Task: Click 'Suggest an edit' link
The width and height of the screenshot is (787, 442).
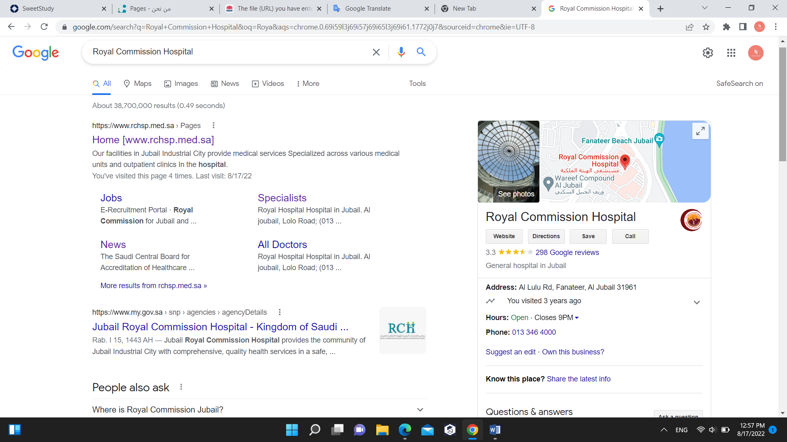Action: click(511, 352)
